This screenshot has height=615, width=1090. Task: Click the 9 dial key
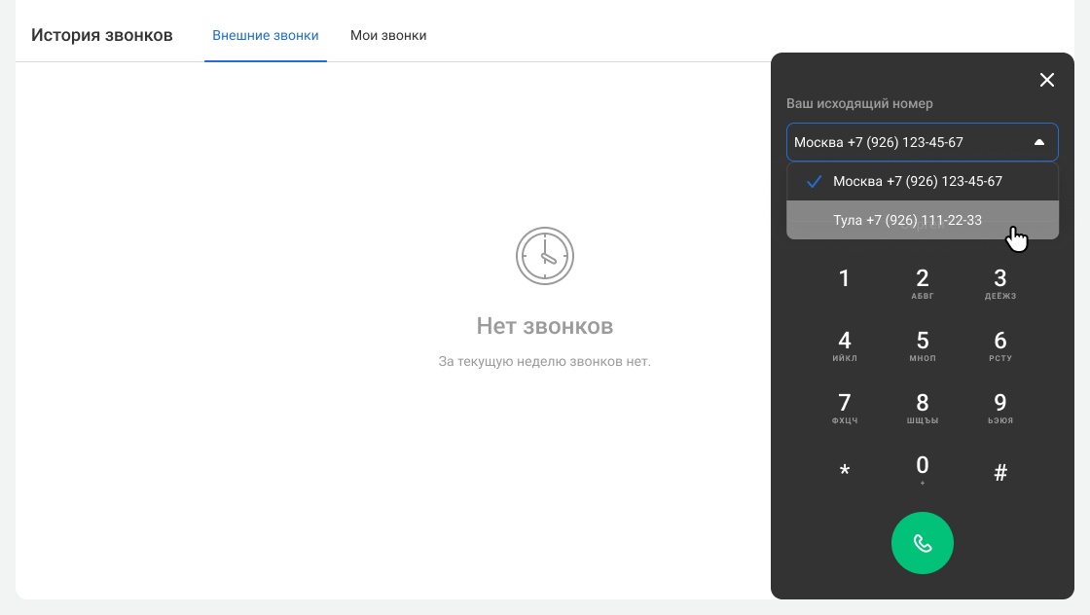999,408
